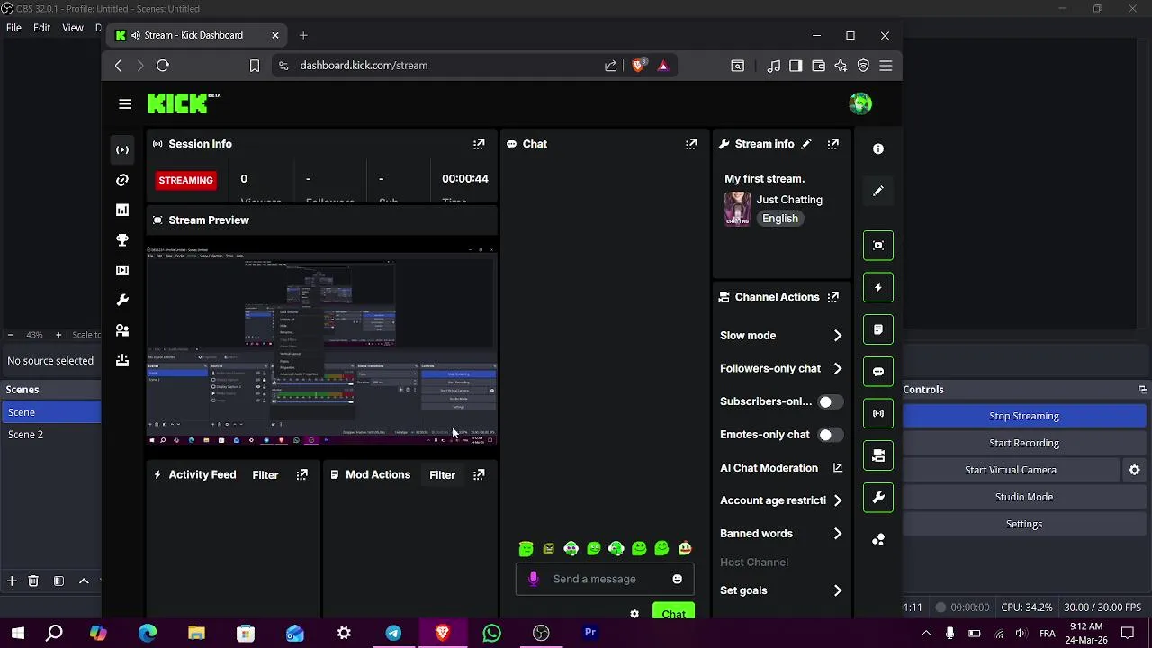Viewport: 1152px width, 648px height.
Task: Click the pencil edit icon in right rail
Action: click(878, 191)
